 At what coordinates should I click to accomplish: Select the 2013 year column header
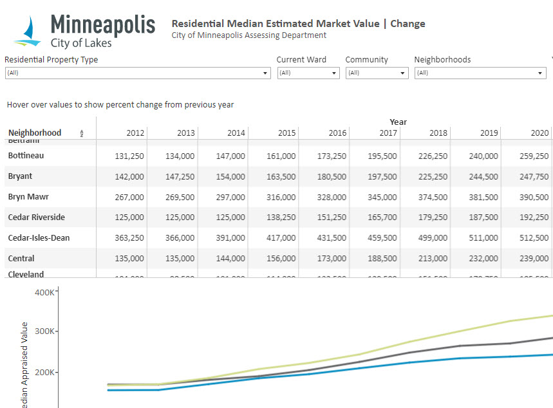[186, 133]
